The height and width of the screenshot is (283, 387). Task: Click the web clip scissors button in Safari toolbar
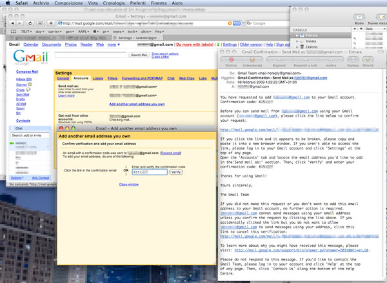click(x=41, y=23)
